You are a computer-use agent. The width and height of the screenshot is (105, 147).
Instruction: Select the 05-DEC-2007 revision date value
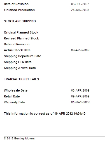pyautogui.click(x=80, y=4)
